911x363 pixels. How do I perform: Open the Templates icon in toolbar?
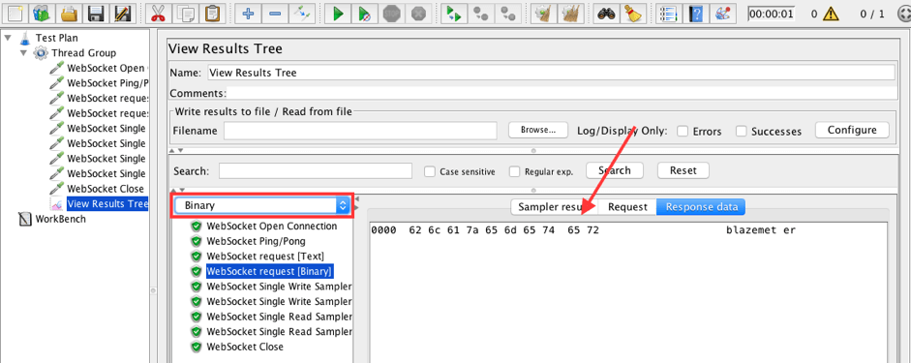click(x=42, y=13)
